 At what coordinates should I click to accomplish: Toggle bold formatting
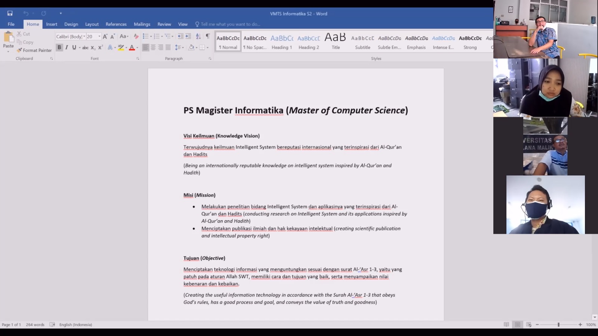(x=59, y=47)
